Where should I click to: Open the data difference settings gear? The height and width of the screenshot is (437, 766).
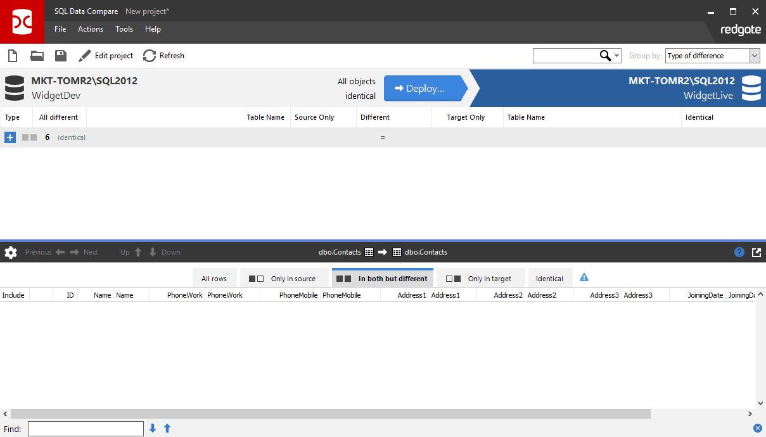10,252
